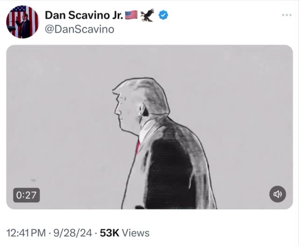Viewport: 299px width, 245px height.
Task: Click the Views label of the post
Action: [x=137, y=232]
